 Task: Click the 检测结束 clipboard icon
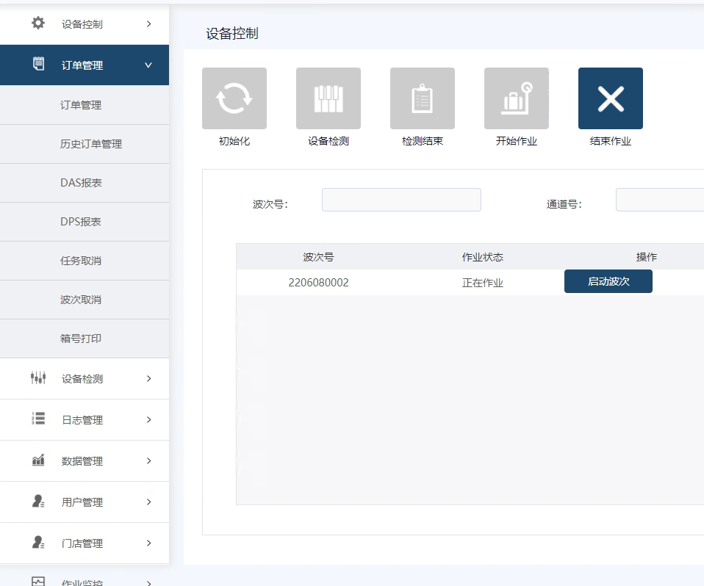tap(423, 98)
